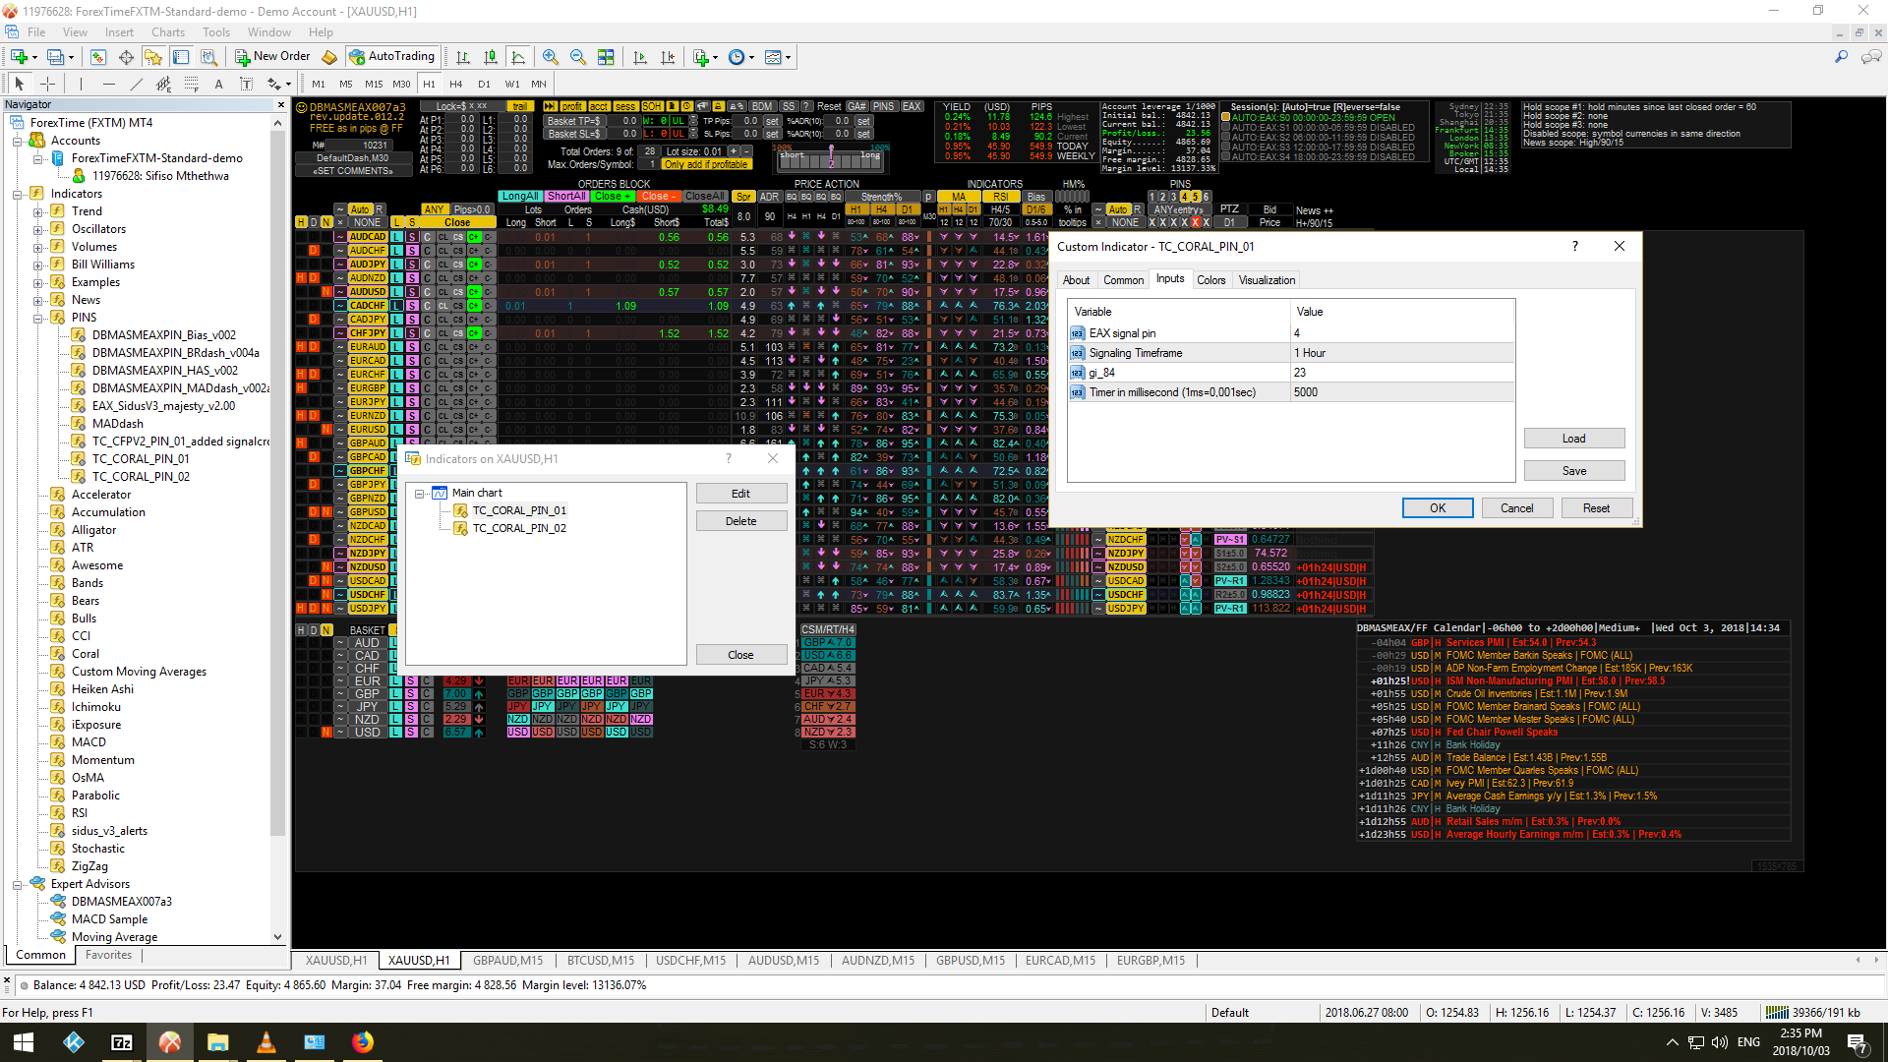1888x1062 pixels.
Task: Toggle 'Only add if profitable' option
Action: (705, 164)
